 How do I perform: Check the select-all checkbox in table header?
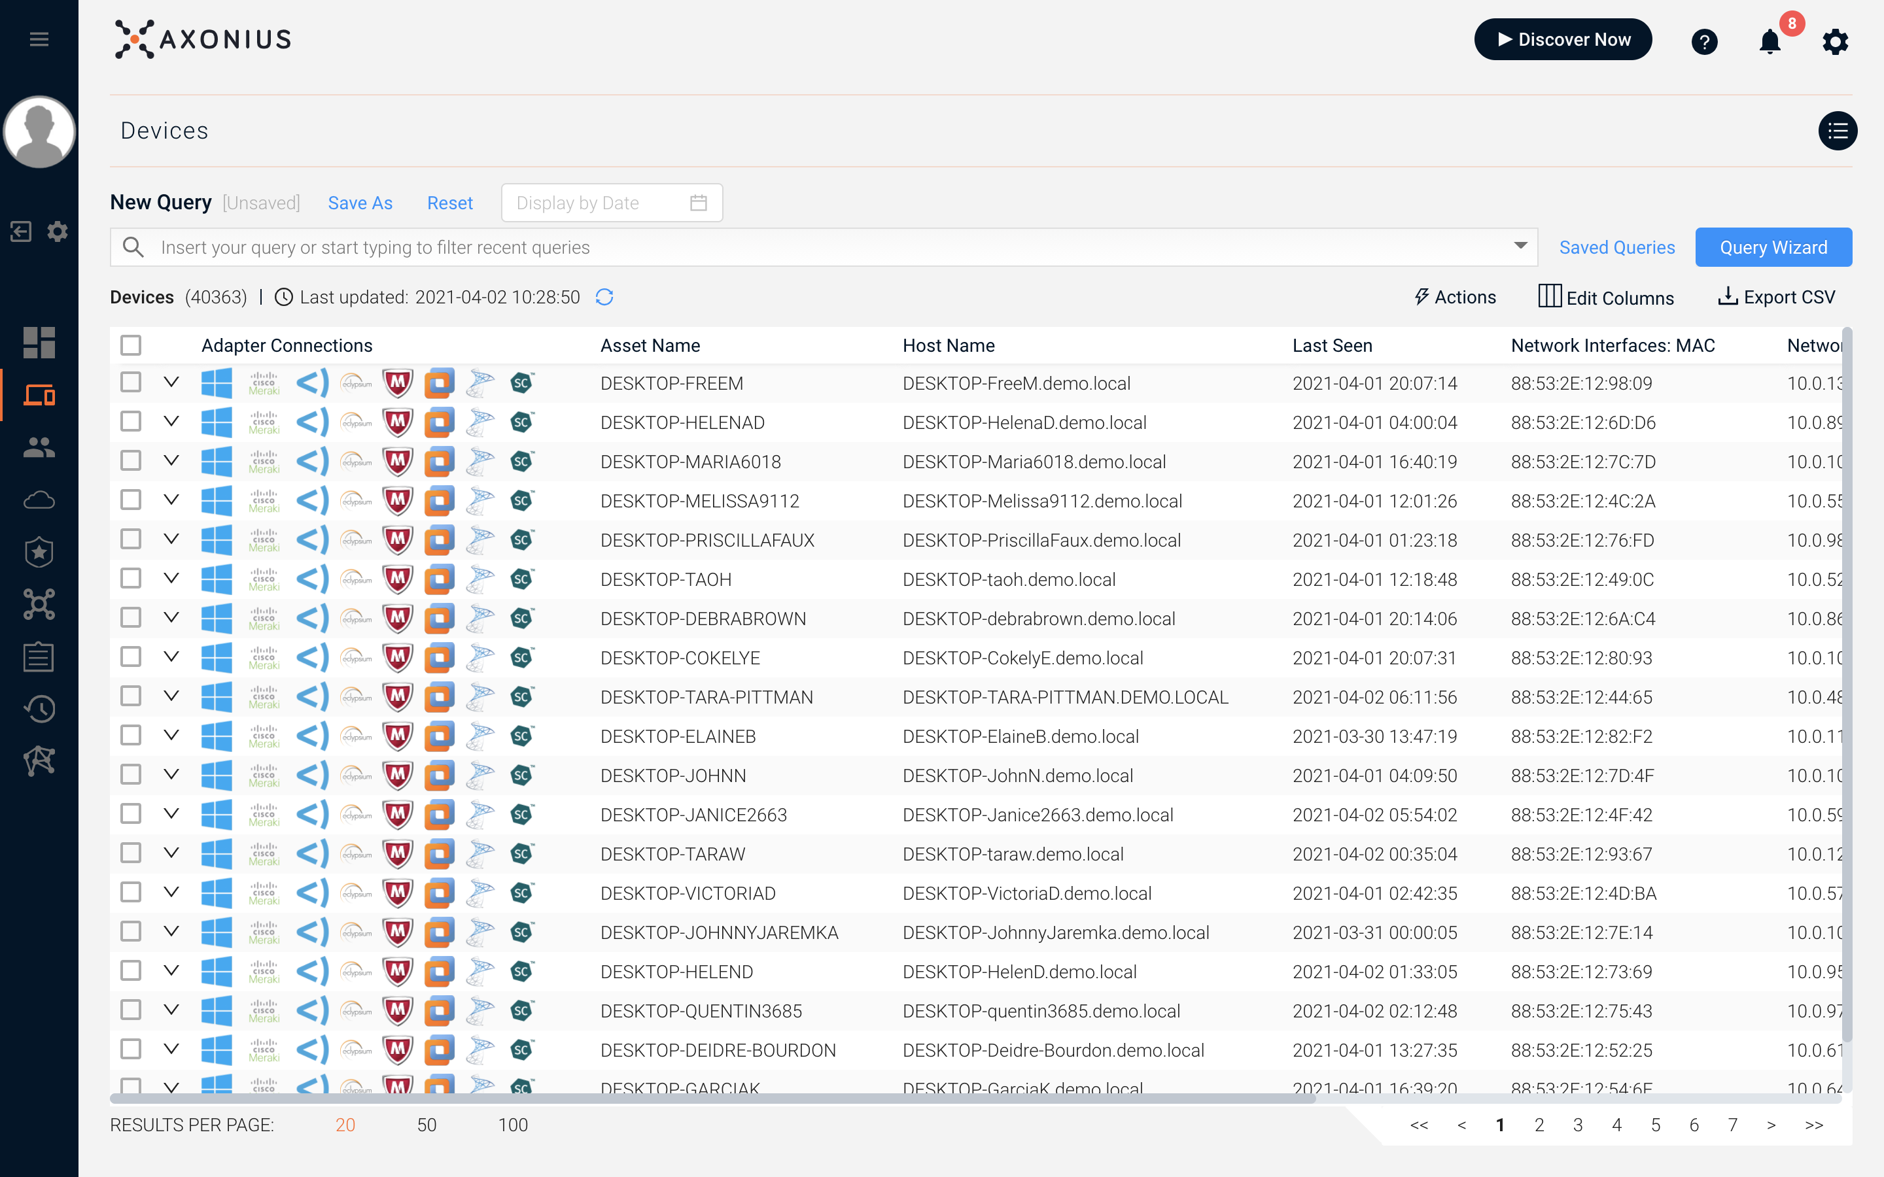click(x=130, y=343)
